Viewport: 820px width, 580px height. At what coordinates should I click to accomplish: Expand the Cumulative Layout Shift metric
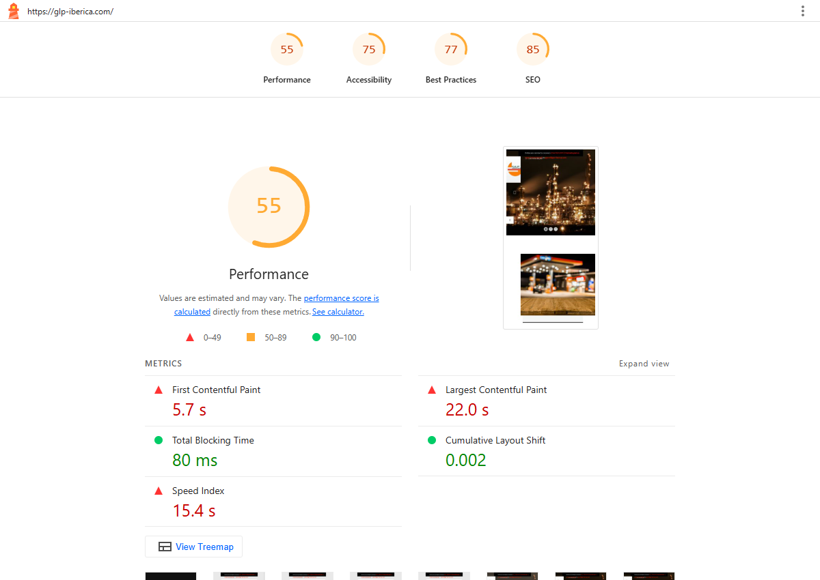coord(547,452)
